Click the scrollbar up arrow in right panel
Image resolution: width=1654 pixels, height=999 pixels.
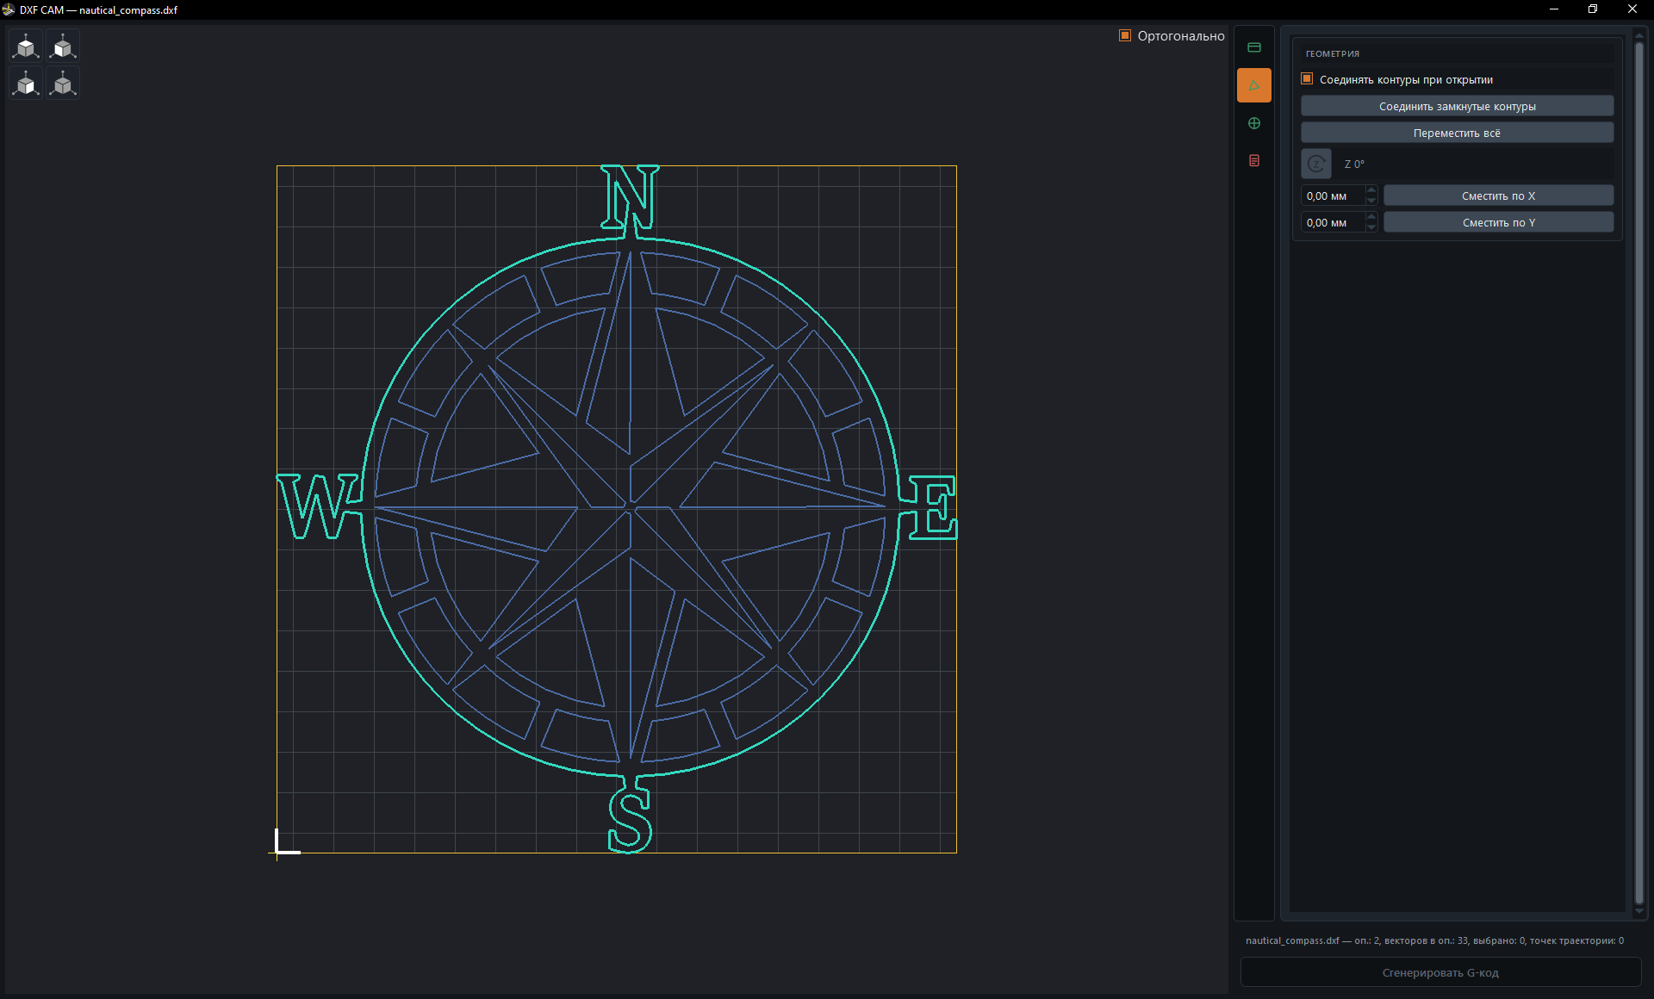(x=1639, y=35)
